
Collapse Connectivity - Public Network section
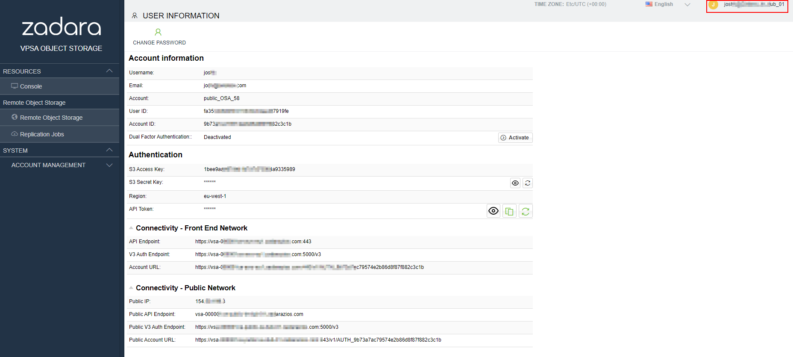point(131,288)
